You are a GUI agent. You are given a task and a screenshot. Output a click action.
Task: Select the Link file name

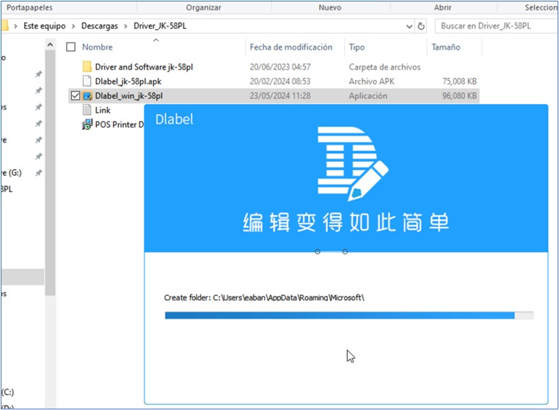(103, 111)
